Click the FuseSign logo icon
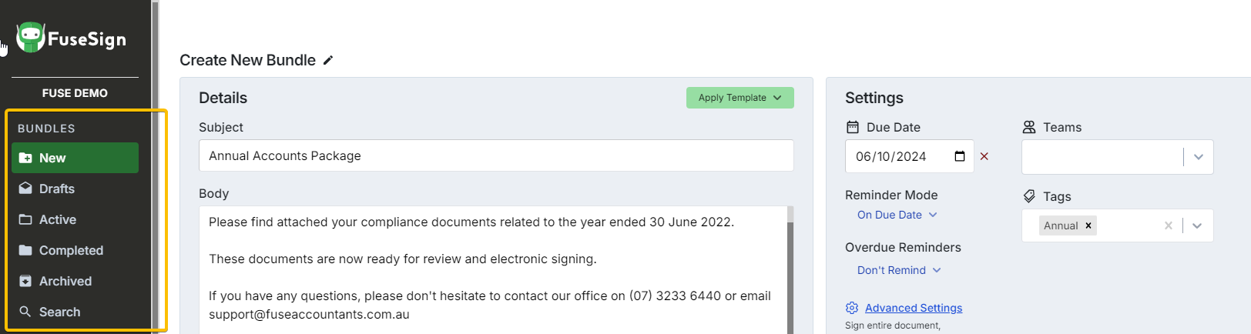The width and height of the screenshot is (1251, 334). (x=31, y=37)
